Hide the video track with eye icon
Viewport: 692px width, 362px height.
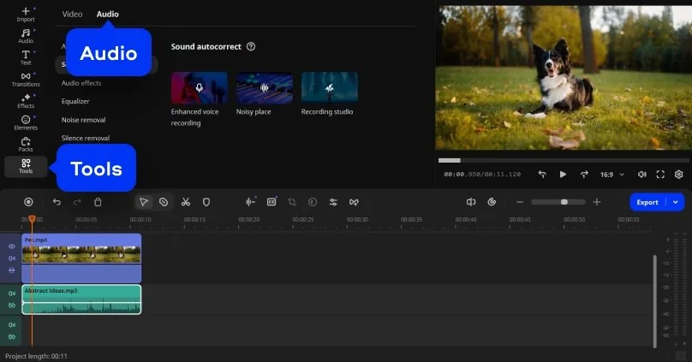(x=12, y=246)
